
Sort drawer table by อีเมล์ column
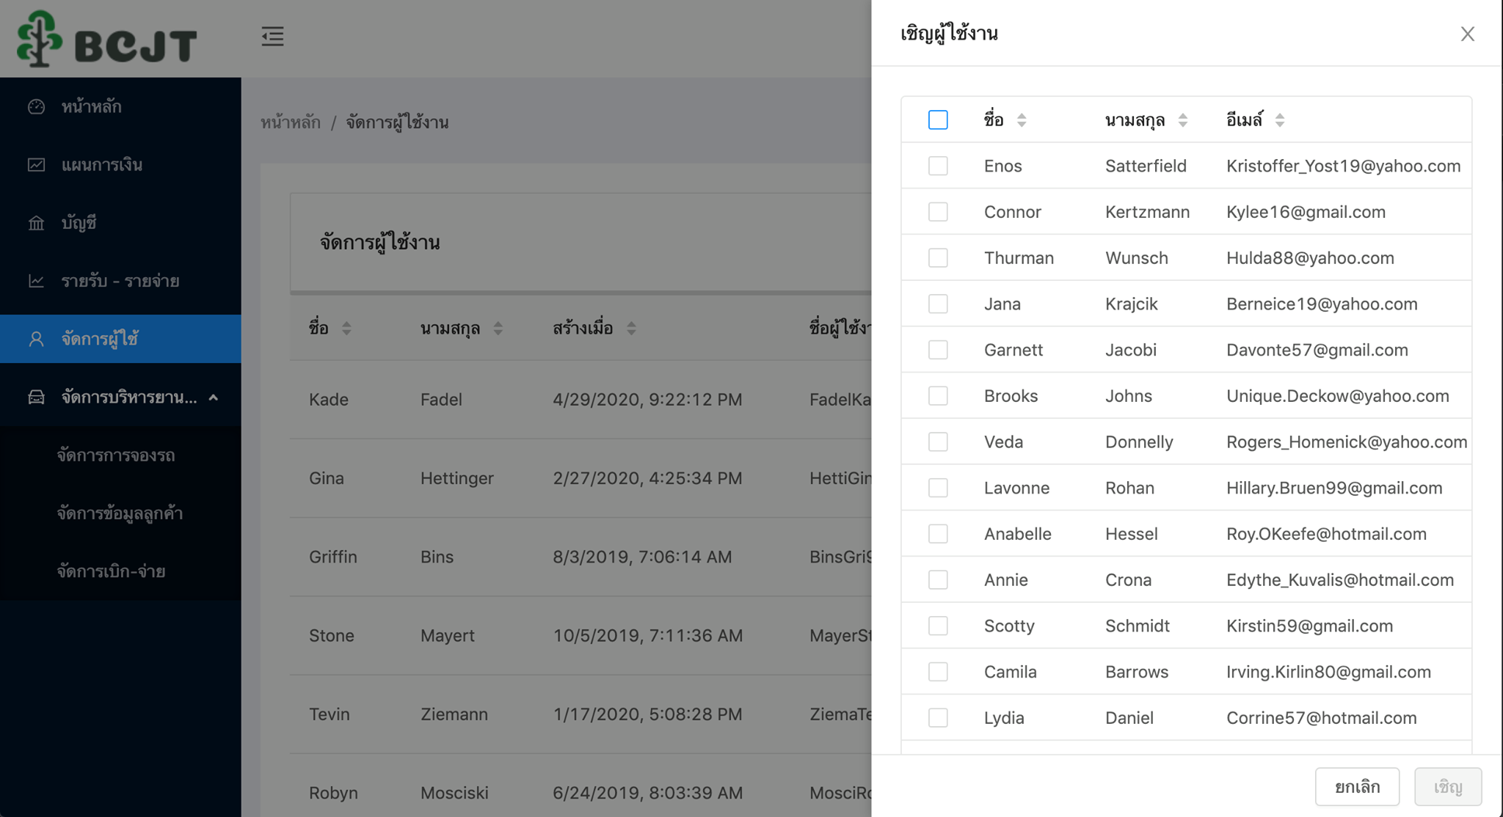(x=1279, y=120)
